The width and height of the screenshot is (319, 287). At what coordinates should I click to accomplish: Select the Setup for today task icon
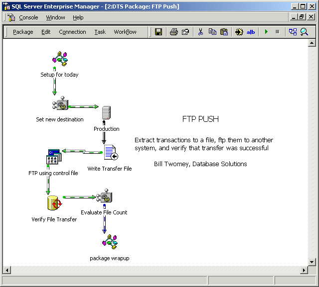point(60,59)
